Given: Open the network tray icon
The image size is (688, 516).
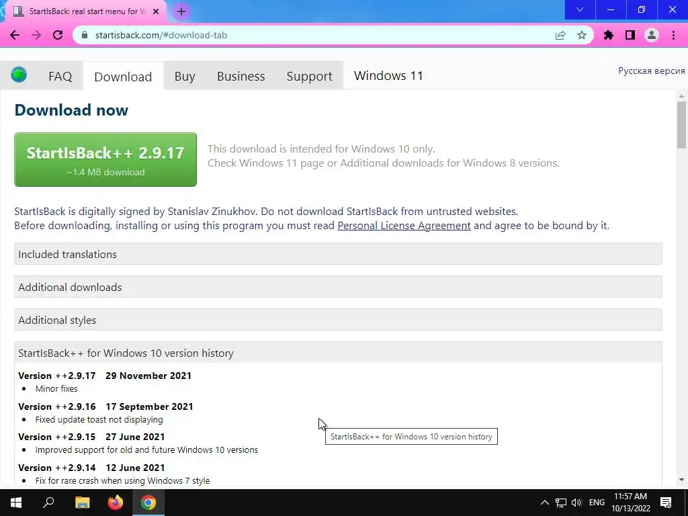Looking at the screenshot, I should click(561, 503).
